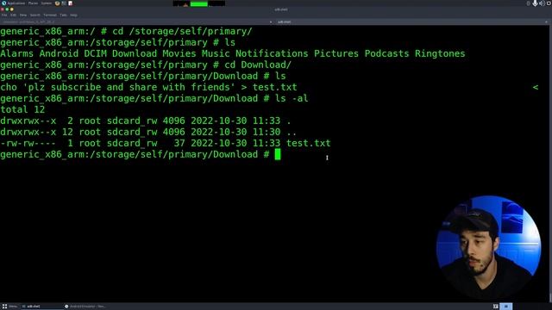This screenshot has height=310, width=552.
Task: Click 'test.txt' in the ls -al listing
Action: tap(309, 143)
